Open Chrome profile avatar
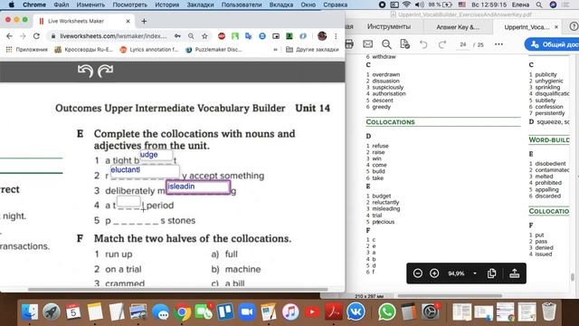The width and height of the screenshot is (579, 326). (322, 36)
